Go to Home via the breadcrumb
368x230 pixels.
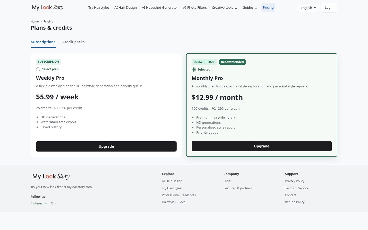(x=34, y=21)
